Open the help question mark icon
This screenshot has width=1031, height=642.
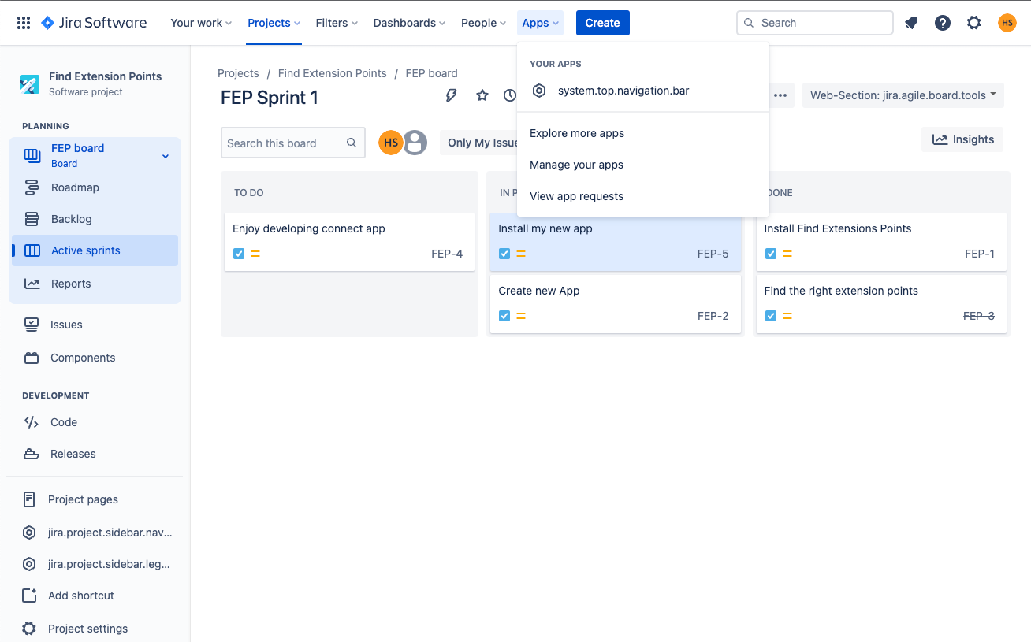(x=943, y=23)
